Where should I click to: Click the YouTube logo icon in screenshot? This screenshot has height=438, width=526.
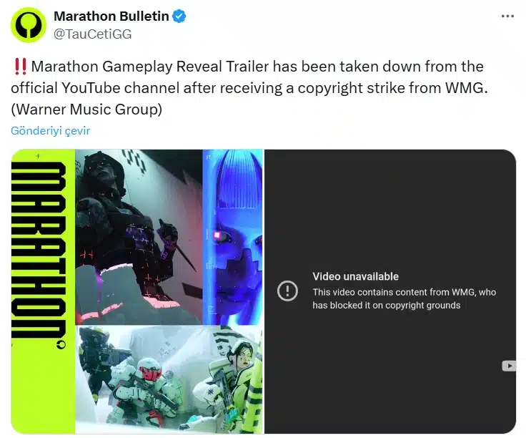[x=509, y=366]
